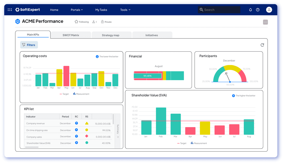284x164 pixels.
Task: Toggle Target legend in Shareholder Value chart
Action: pyautogui.click(x=182, y=143)
